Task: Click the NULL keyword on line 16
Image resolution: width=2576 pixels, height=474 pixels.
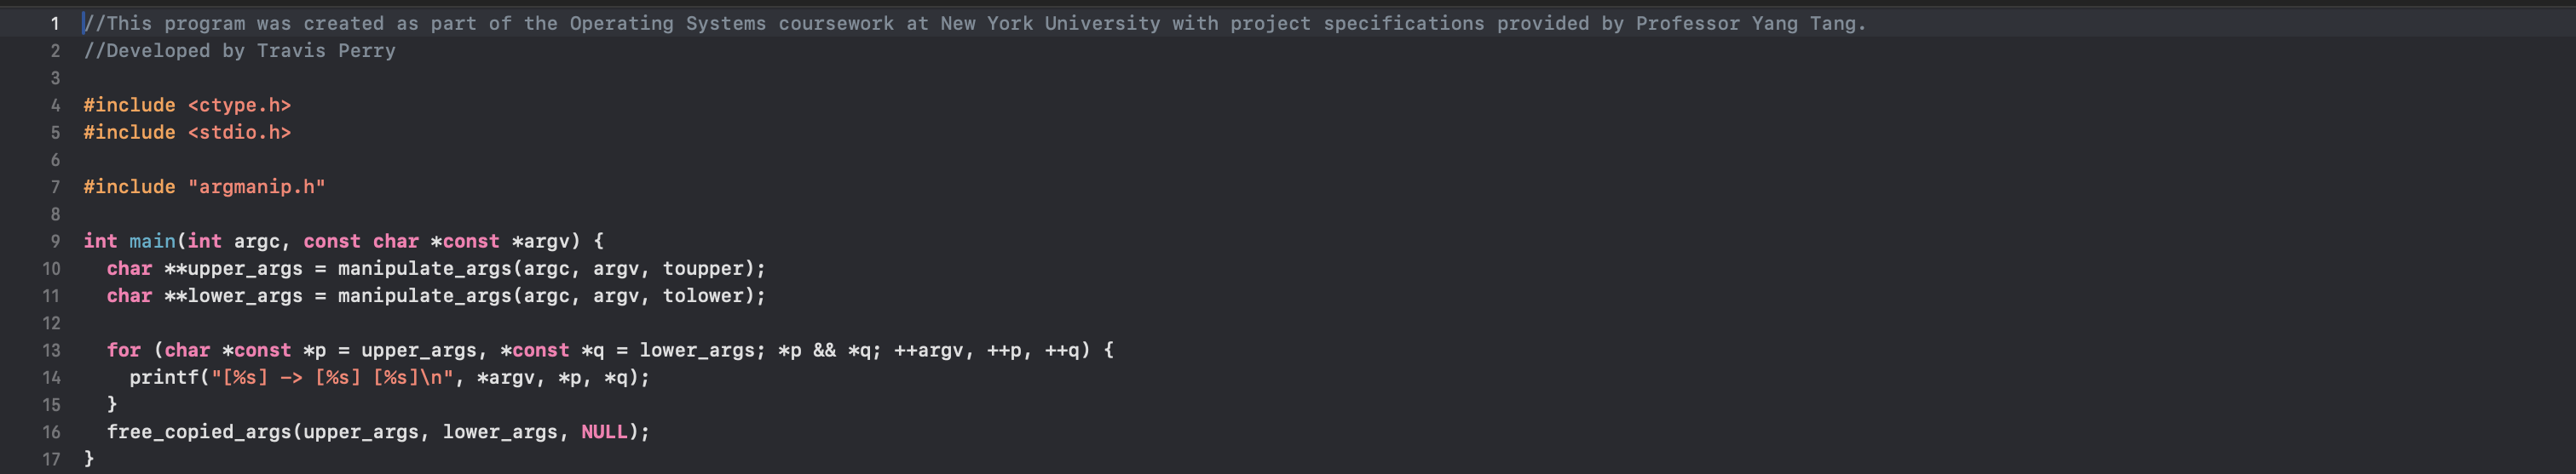Action: pos(604,432)
